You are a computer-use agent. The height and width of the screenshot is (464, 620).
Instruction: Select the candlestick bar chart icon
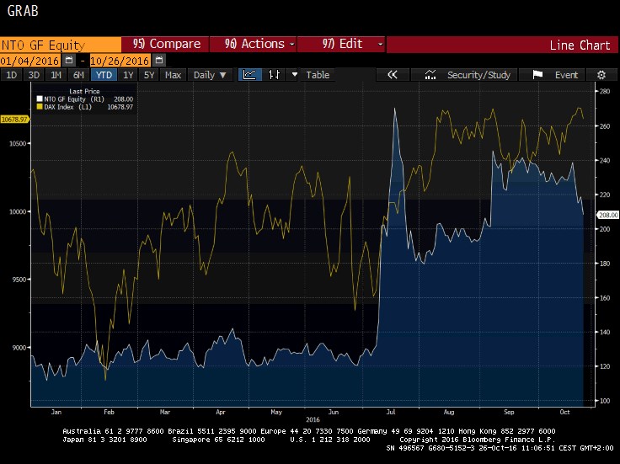click(x=274, y=75)
